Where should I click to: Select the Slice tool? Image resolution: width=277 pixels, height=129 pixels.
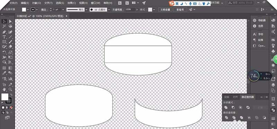10,85
